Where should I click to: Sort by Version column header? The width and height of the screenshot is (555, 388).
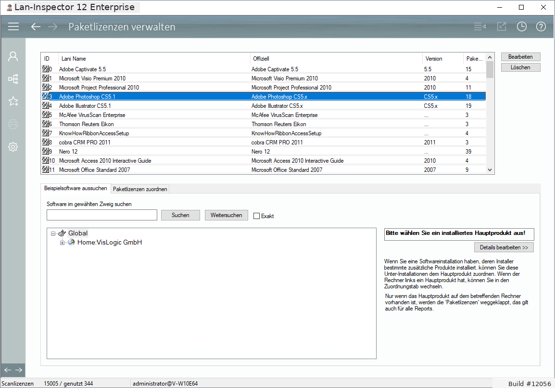[442, 58]
